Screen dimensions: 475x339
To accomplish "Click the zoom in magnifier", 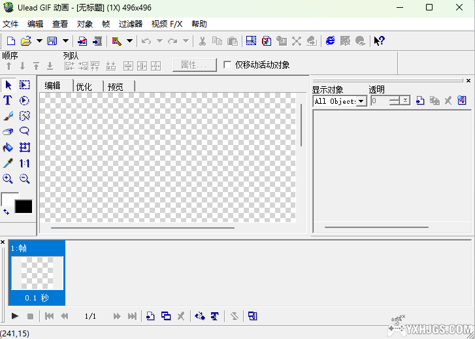I will (x=8, y=179).
